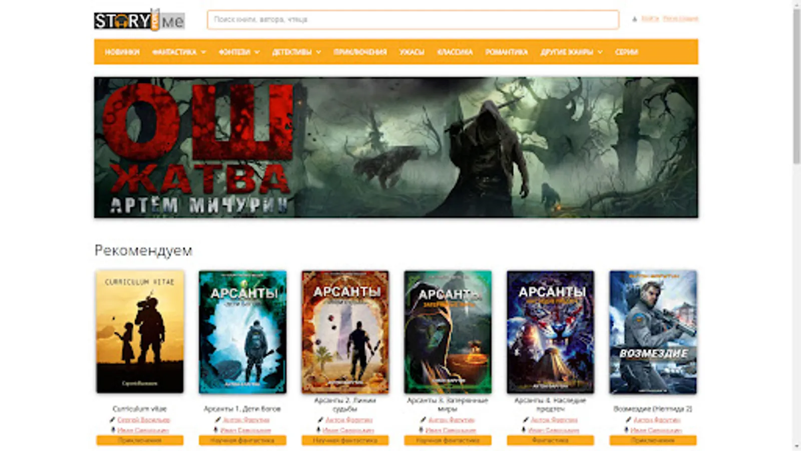The height and width of the screenshot is (451, 801).
Task: Open the Арсанты 2 book cover
Action: pyautogui.click(x=345, y=332)
